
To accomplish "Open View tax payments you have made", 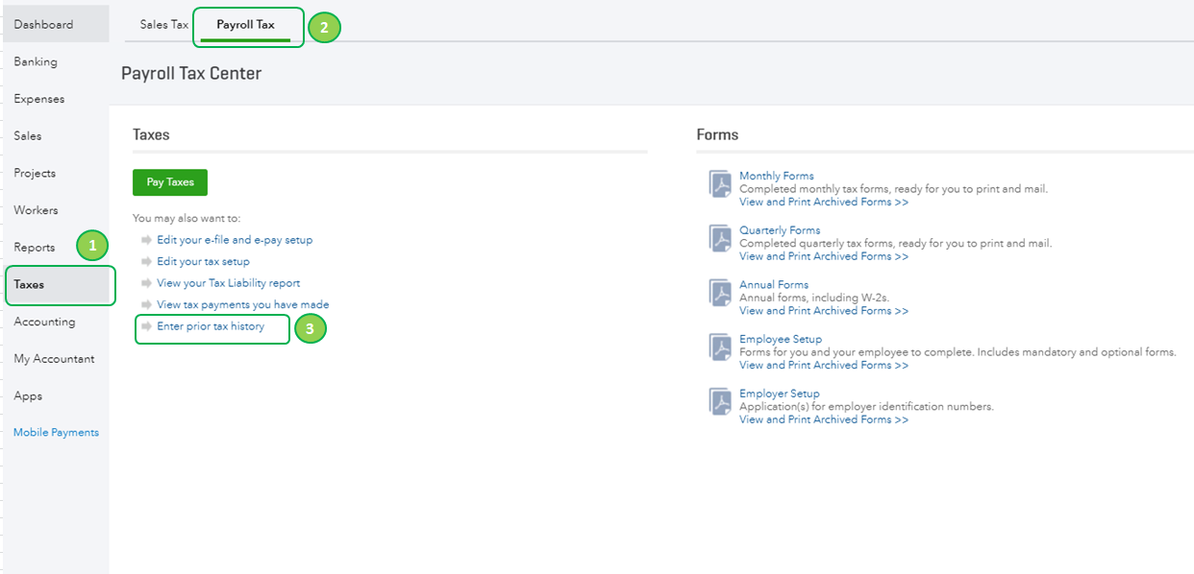I will pos(243,305).
